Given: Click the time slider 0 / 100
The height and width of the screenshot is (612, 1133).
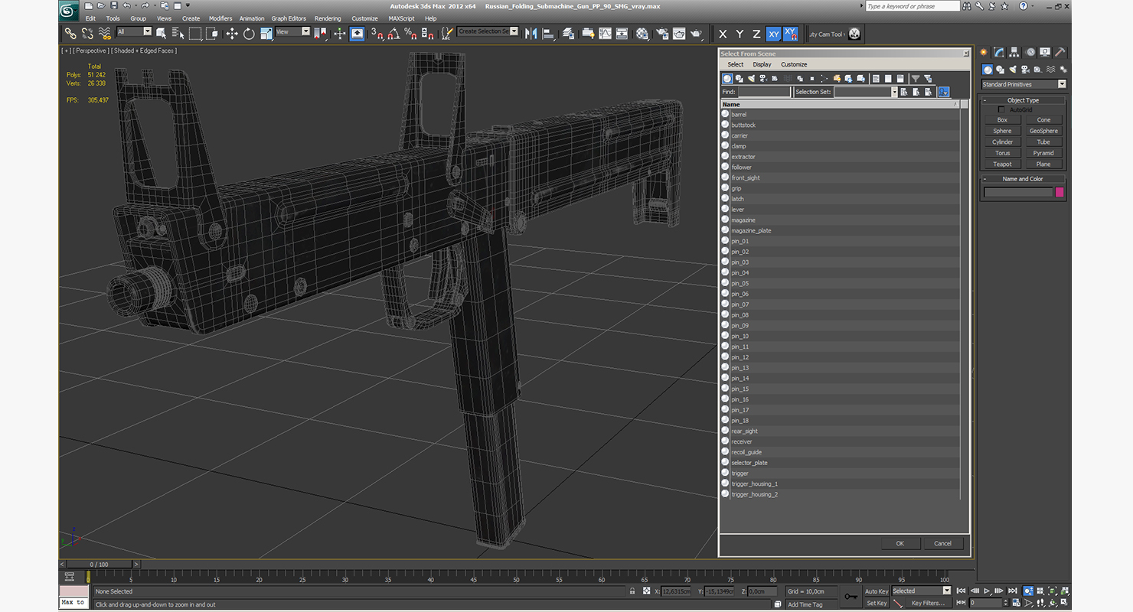Looking at the screenshot, I should [100, 565].
